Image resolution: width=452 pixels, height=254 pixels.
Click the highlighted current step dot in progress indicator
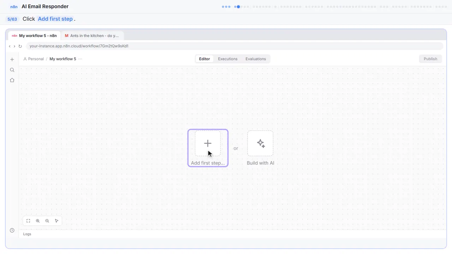(x=238, y=7)
